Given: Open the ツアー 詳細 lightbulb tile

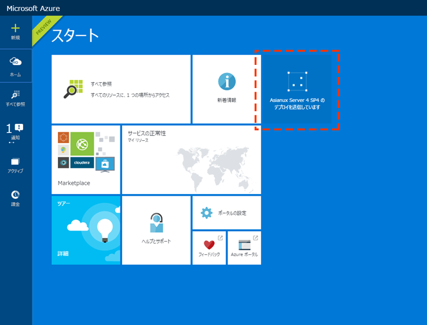Looking at the screenshot, I should (86, 229).
